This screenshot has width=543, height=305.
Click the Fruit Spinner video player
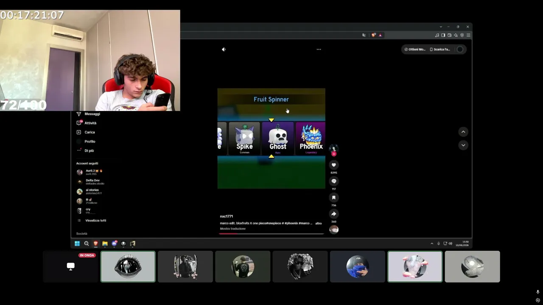[x=271, y=139]
